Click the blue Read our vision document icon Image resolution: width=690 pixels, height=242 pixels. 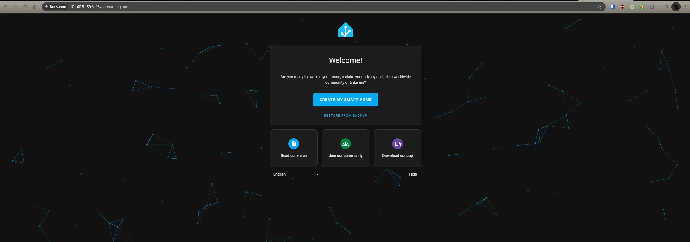click(x=294, y=144)
